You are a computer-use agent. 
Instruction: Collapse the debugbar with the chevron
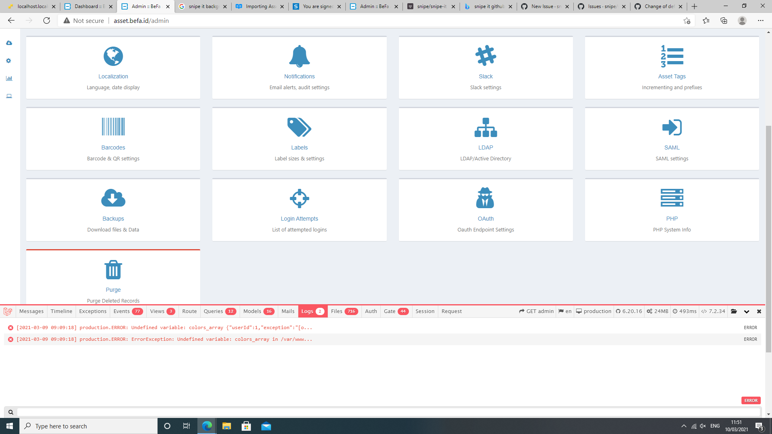(x=747, y=311)
